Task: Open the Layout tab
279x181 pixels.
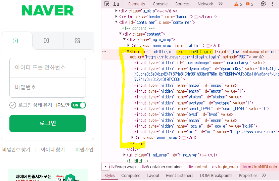Action: point(153,176)
